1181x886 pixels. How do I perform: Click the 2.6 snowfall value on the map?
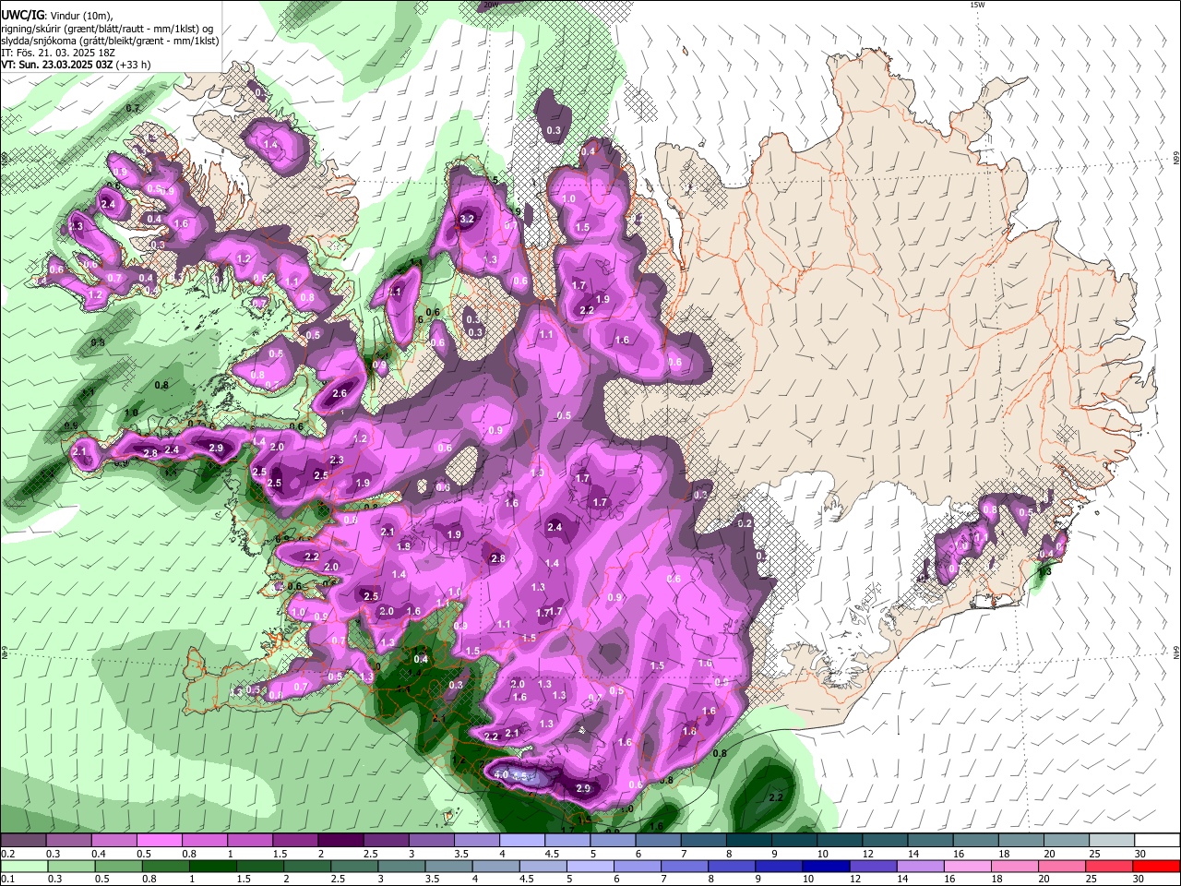point(340,393)
